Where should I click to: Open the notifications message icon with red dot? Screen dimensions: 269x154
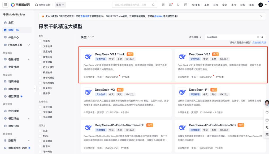170,4
